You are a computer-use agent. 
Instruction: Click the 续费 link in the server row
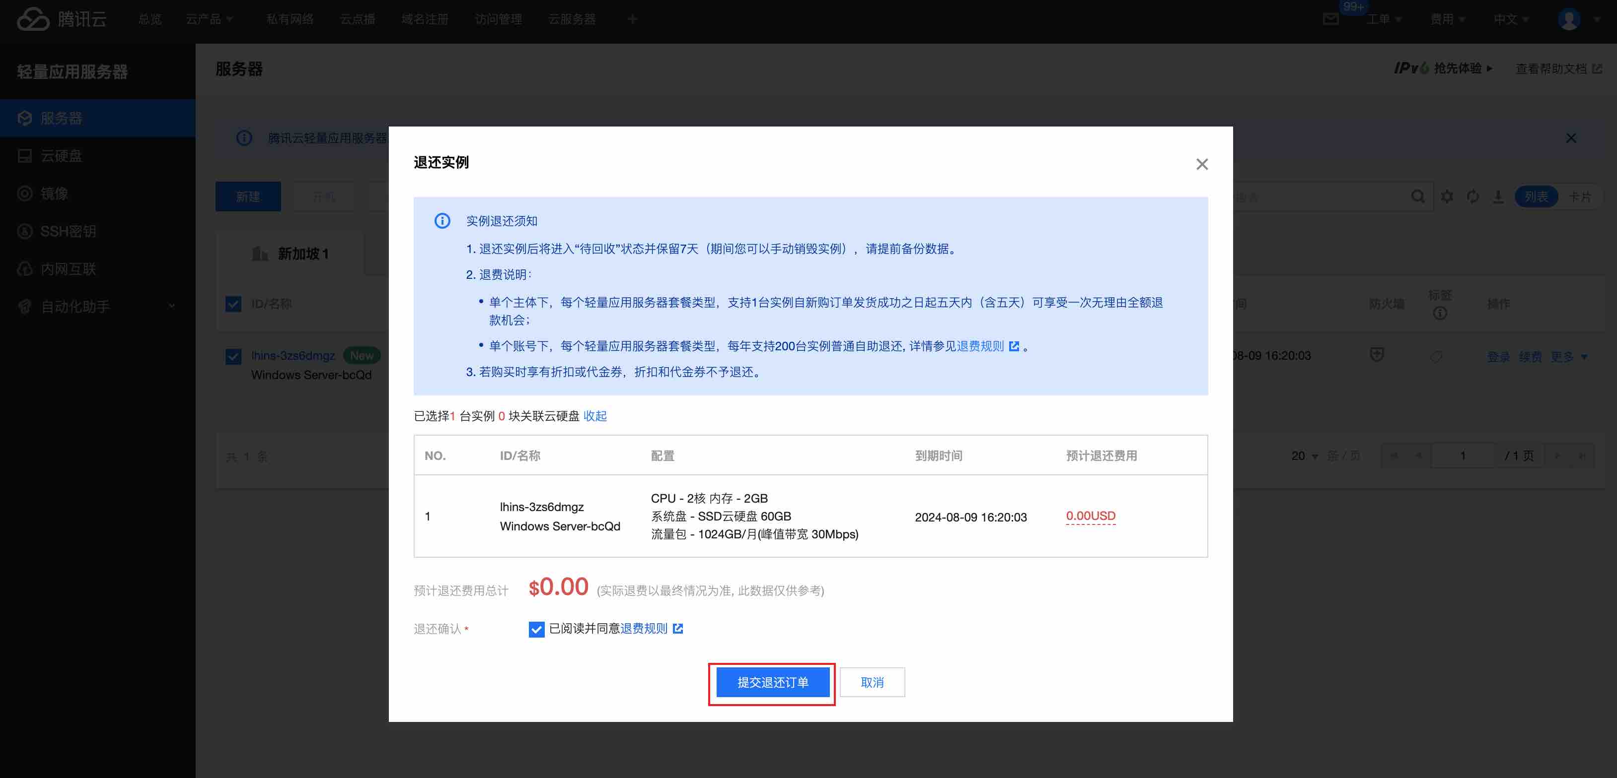click(x=1530, y=357)
